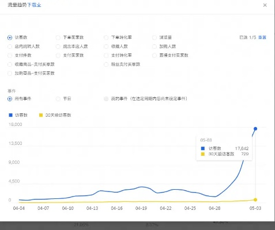Click the 重置 reset link
Viewport: 275px width, 230px height.
(262, 37)
